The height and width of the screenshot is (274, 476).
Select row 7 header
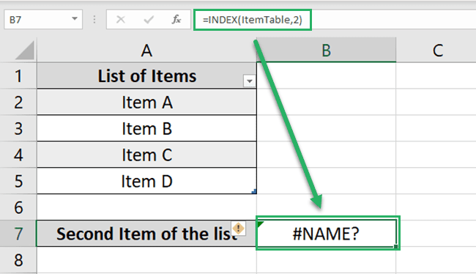click(18, 233)
